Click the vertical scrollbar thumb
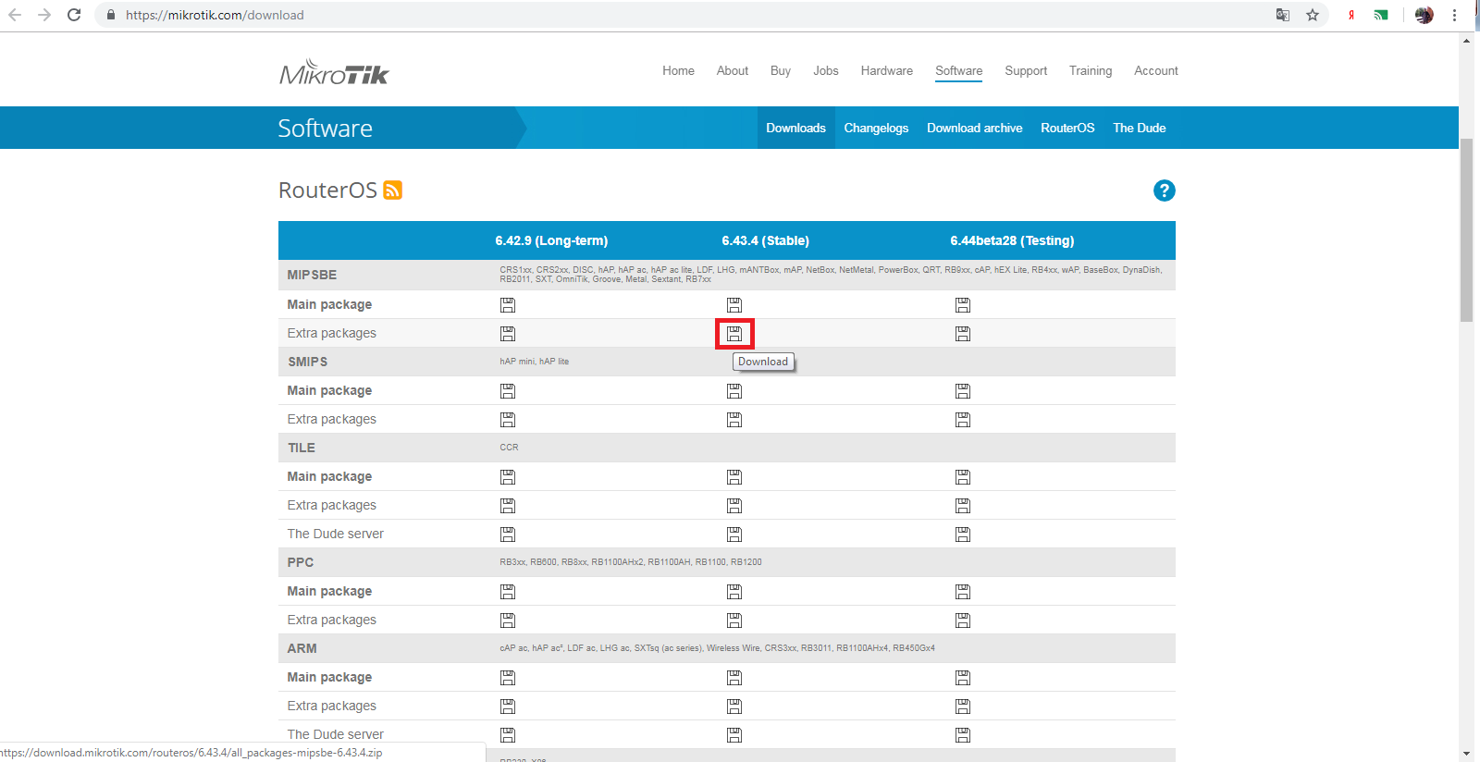This screenshot has width=1480, height=762. 1466,230
